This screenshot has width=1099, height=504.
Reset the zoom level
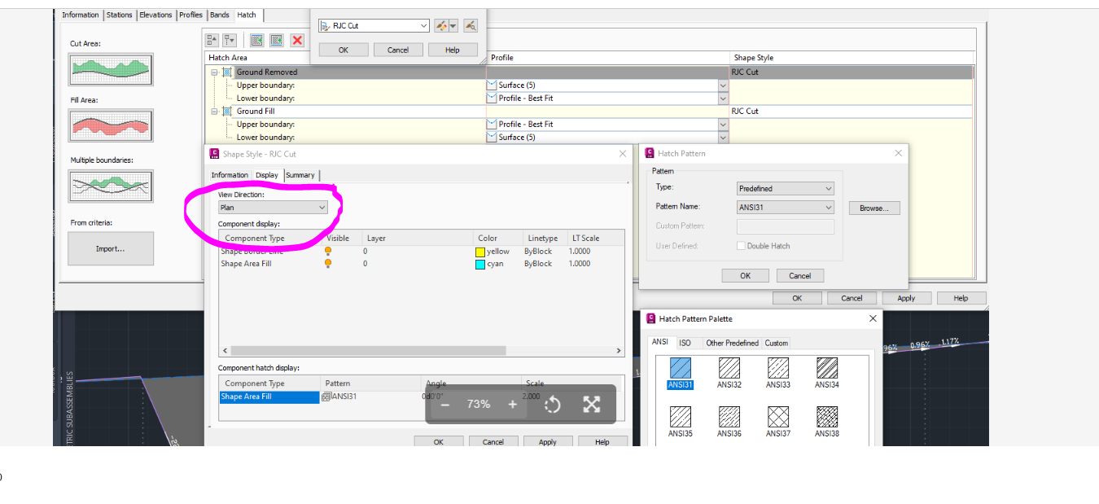(552, 404)
